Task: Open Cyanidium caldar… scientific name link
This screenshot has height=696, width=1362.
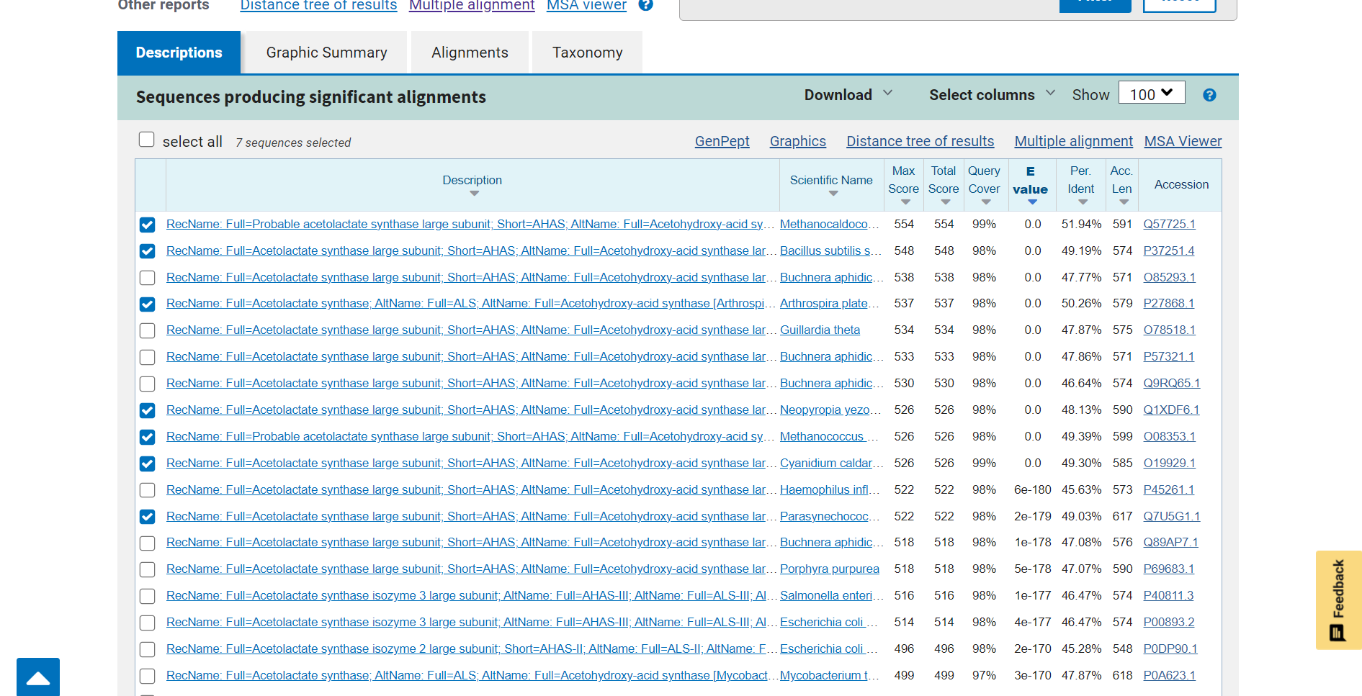Action: (x=831, y=464)
